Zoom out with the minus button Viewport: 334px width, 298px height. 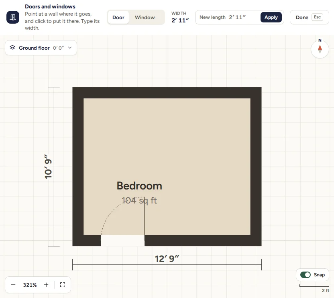[x=13, y=285]
